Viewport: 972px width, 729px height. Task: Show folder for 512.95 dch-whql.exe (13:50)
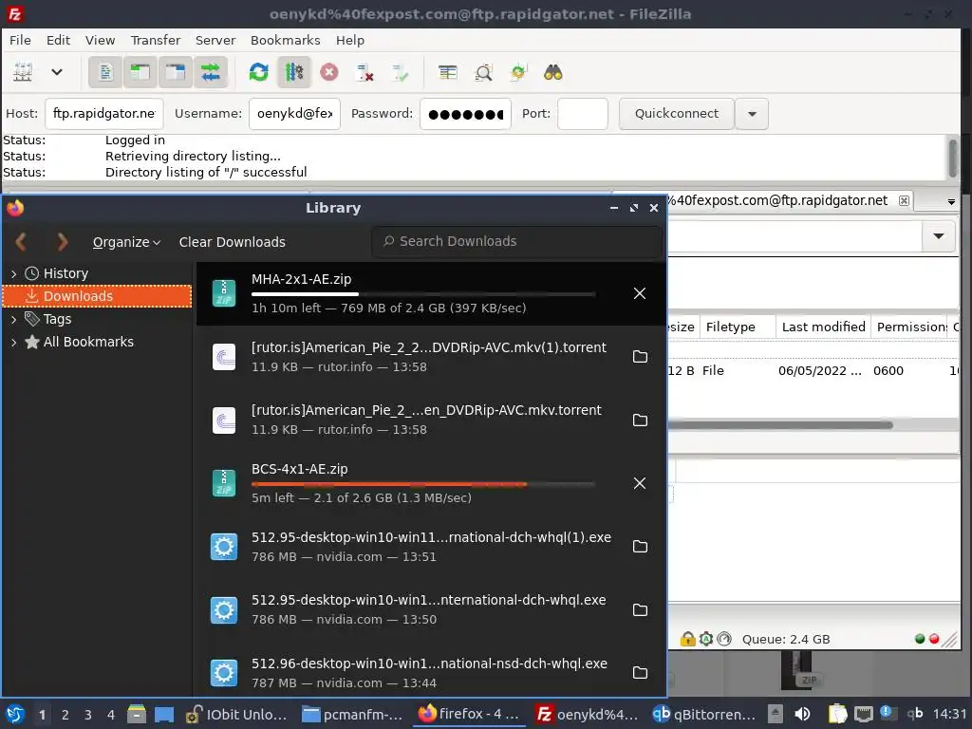(640, 609)
